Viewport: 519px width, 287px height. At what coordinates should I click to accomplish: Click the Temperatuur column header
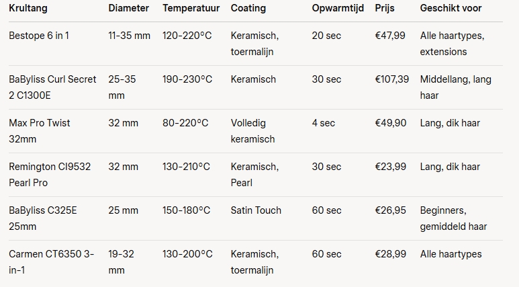191,8
